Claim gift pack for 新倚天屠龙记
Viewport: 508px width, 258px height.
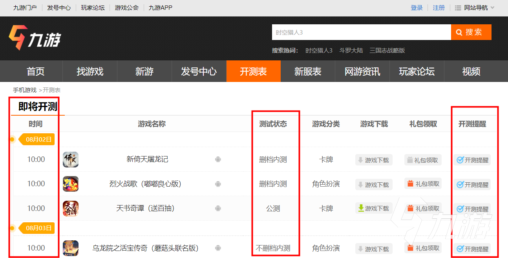coord(423,160)
